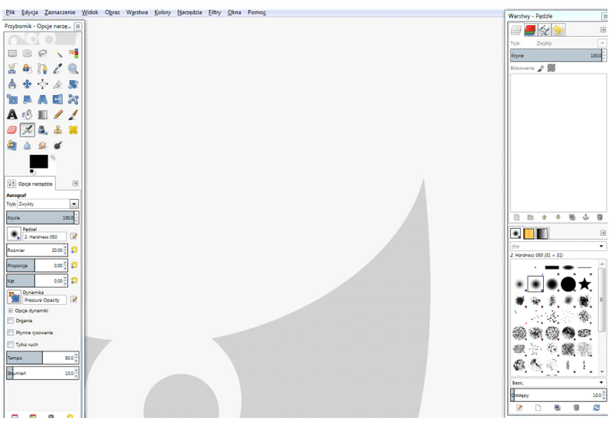
Task: Enable the Płynne rysowanie checkbox
Action: pos(11,332)
